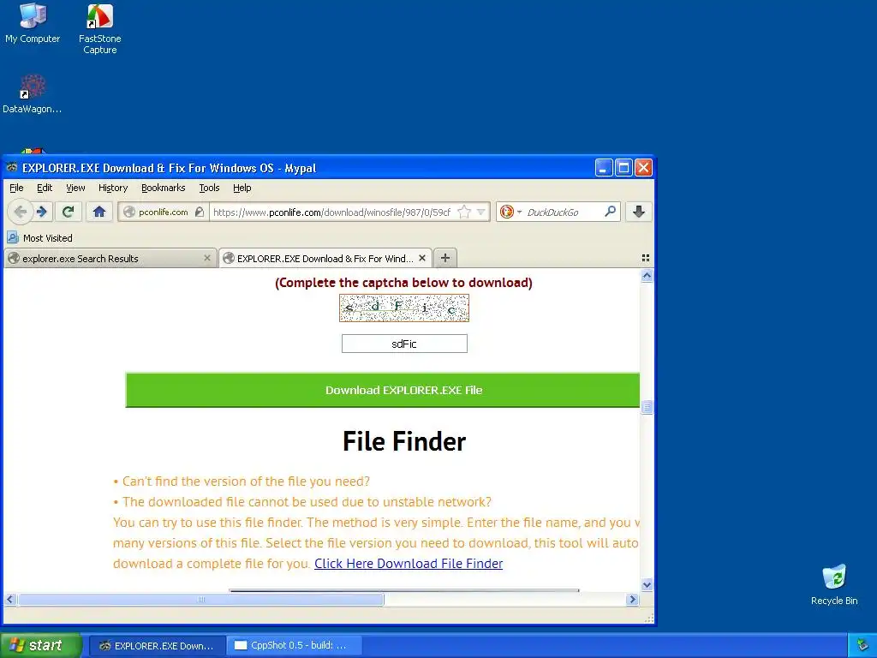
Task: Go forward with the forward arrow
Action: point(41,212)
